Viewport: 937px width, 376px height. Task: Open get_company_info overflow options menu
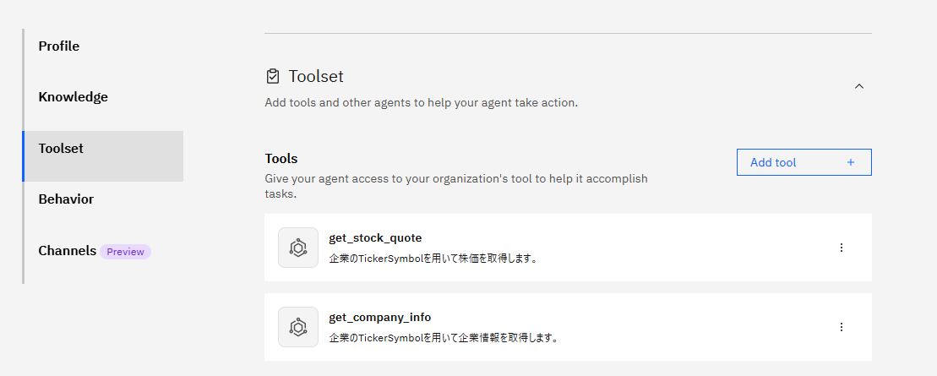coord(841,327)
